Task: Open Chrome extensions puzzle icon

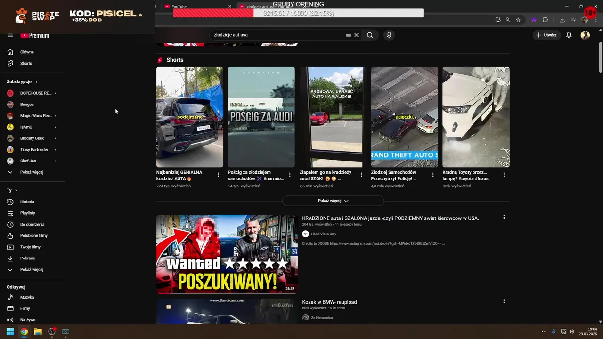Action: pos(546,20)
